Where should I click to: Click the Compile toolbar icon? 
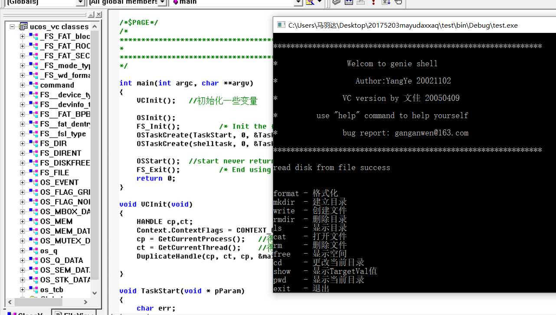click(x=337, y=2)
